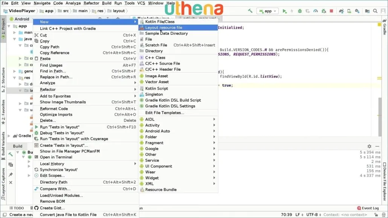Choose Vector Asset menu item
Image resolution: width=388 pixels, height=218 pixels.
(178, 82)
